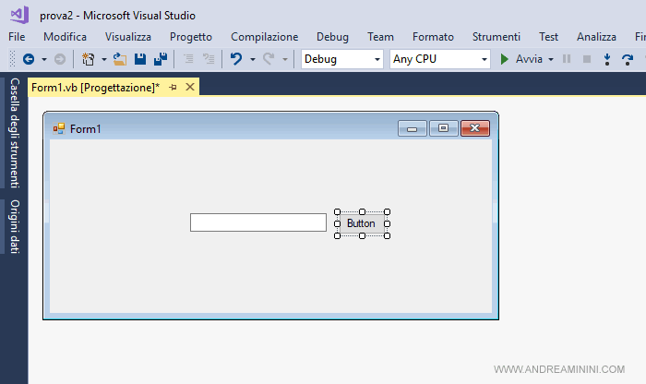Open the Compilazione menu
Viewport: 646px width, 384px height.
(264, 37)
